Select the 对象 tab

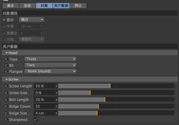[44, 6]
